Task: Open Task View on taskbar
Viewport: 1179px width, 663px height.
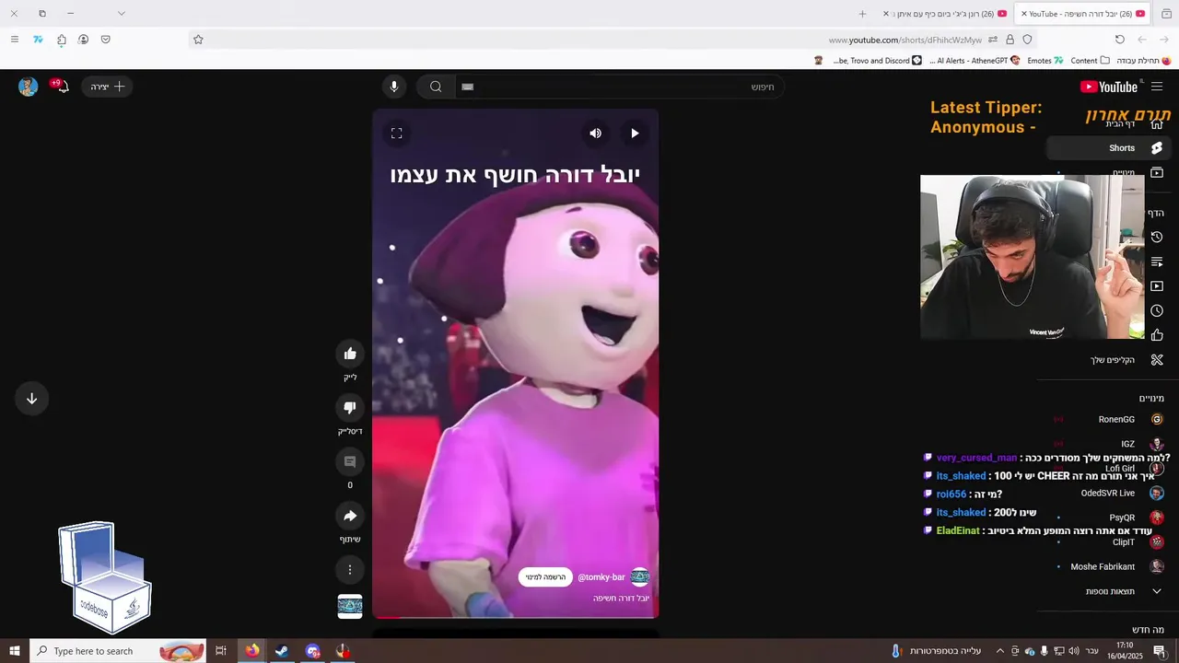Action: 221,651
